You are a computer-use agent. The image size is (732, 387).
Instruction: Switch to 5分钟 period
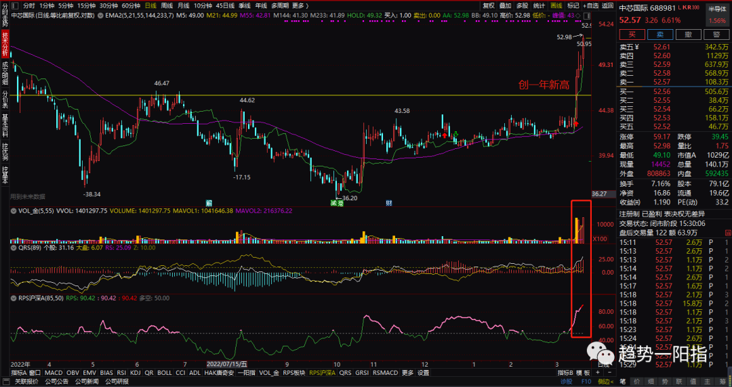pyautogui.click(x=65, y=5)
